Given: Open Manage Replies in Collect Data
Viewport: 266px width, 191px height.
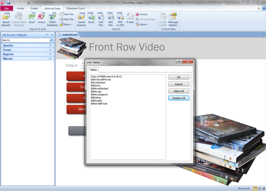Looking at the screenshot, I should click(173, 19).
